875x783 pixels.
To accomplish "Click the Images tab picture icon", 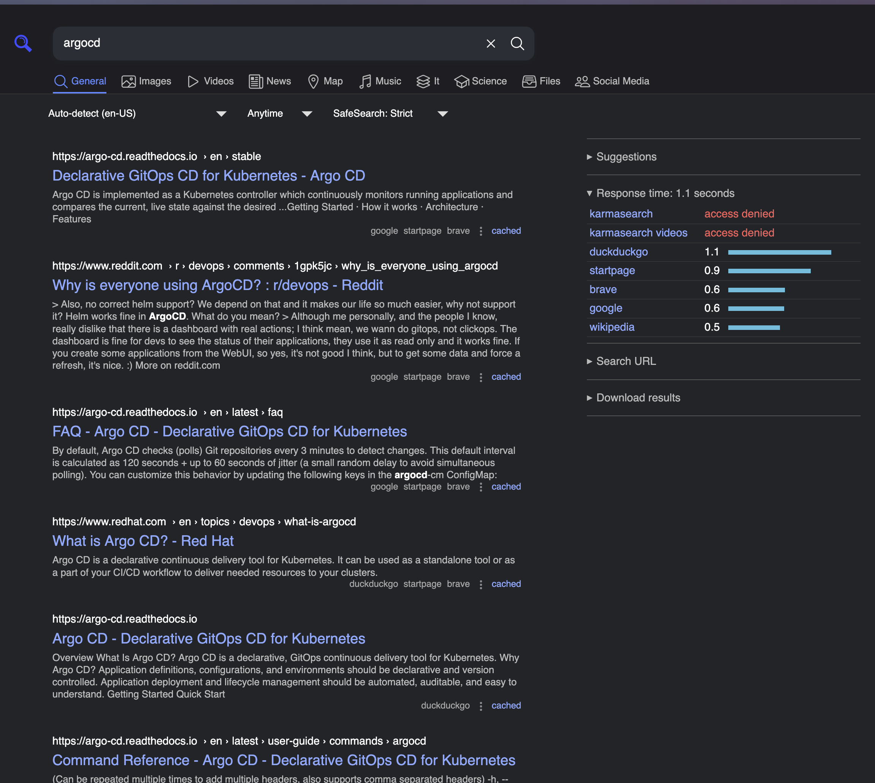I will 128,81.
